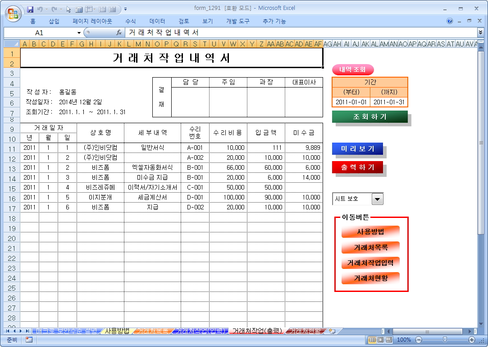Switch to Normal view in status bar

point(372,340)
